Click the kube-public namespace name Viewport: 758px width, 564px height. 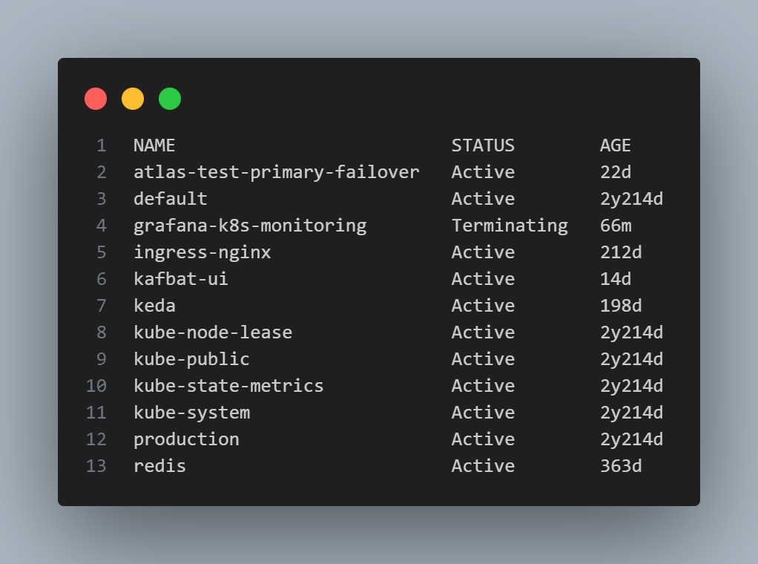point(191,359)
